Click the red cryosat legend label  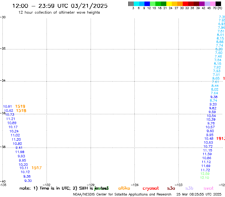[151, 189]
